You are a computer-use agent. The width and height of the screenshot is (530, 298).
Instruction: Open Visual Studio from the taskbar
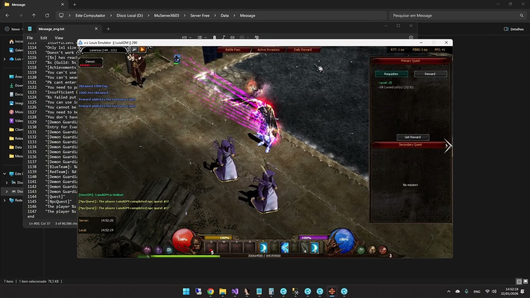pos(235,291)
